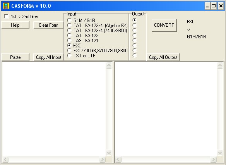Click Copy All Output button
Image resolution: width=226 pixels, height=165 pixels.
[x=163, y=57]
